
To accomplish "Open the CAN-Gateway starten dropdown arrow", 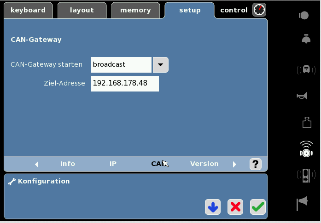I will coord(160,65).
